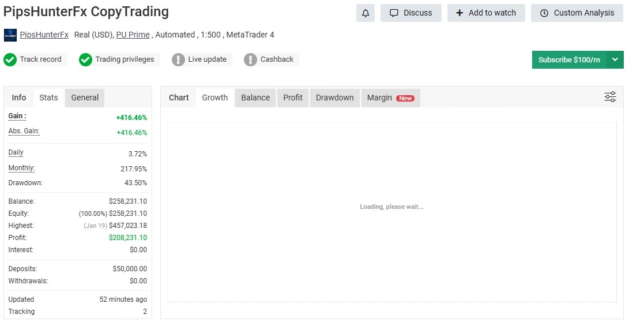This screenshot has width=629, height=322.
Task: Click the Track record green checkmark icon
Action: coord(10,59)
